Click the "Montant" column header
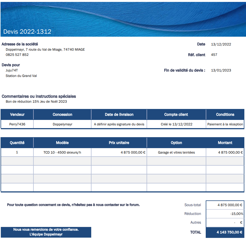The height and width of the screenshot is (239, 246). click(x=225, y=143)
